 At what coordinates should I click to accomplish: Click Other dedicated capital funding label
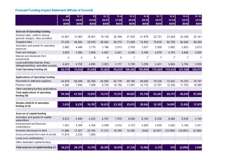point(33,142)
